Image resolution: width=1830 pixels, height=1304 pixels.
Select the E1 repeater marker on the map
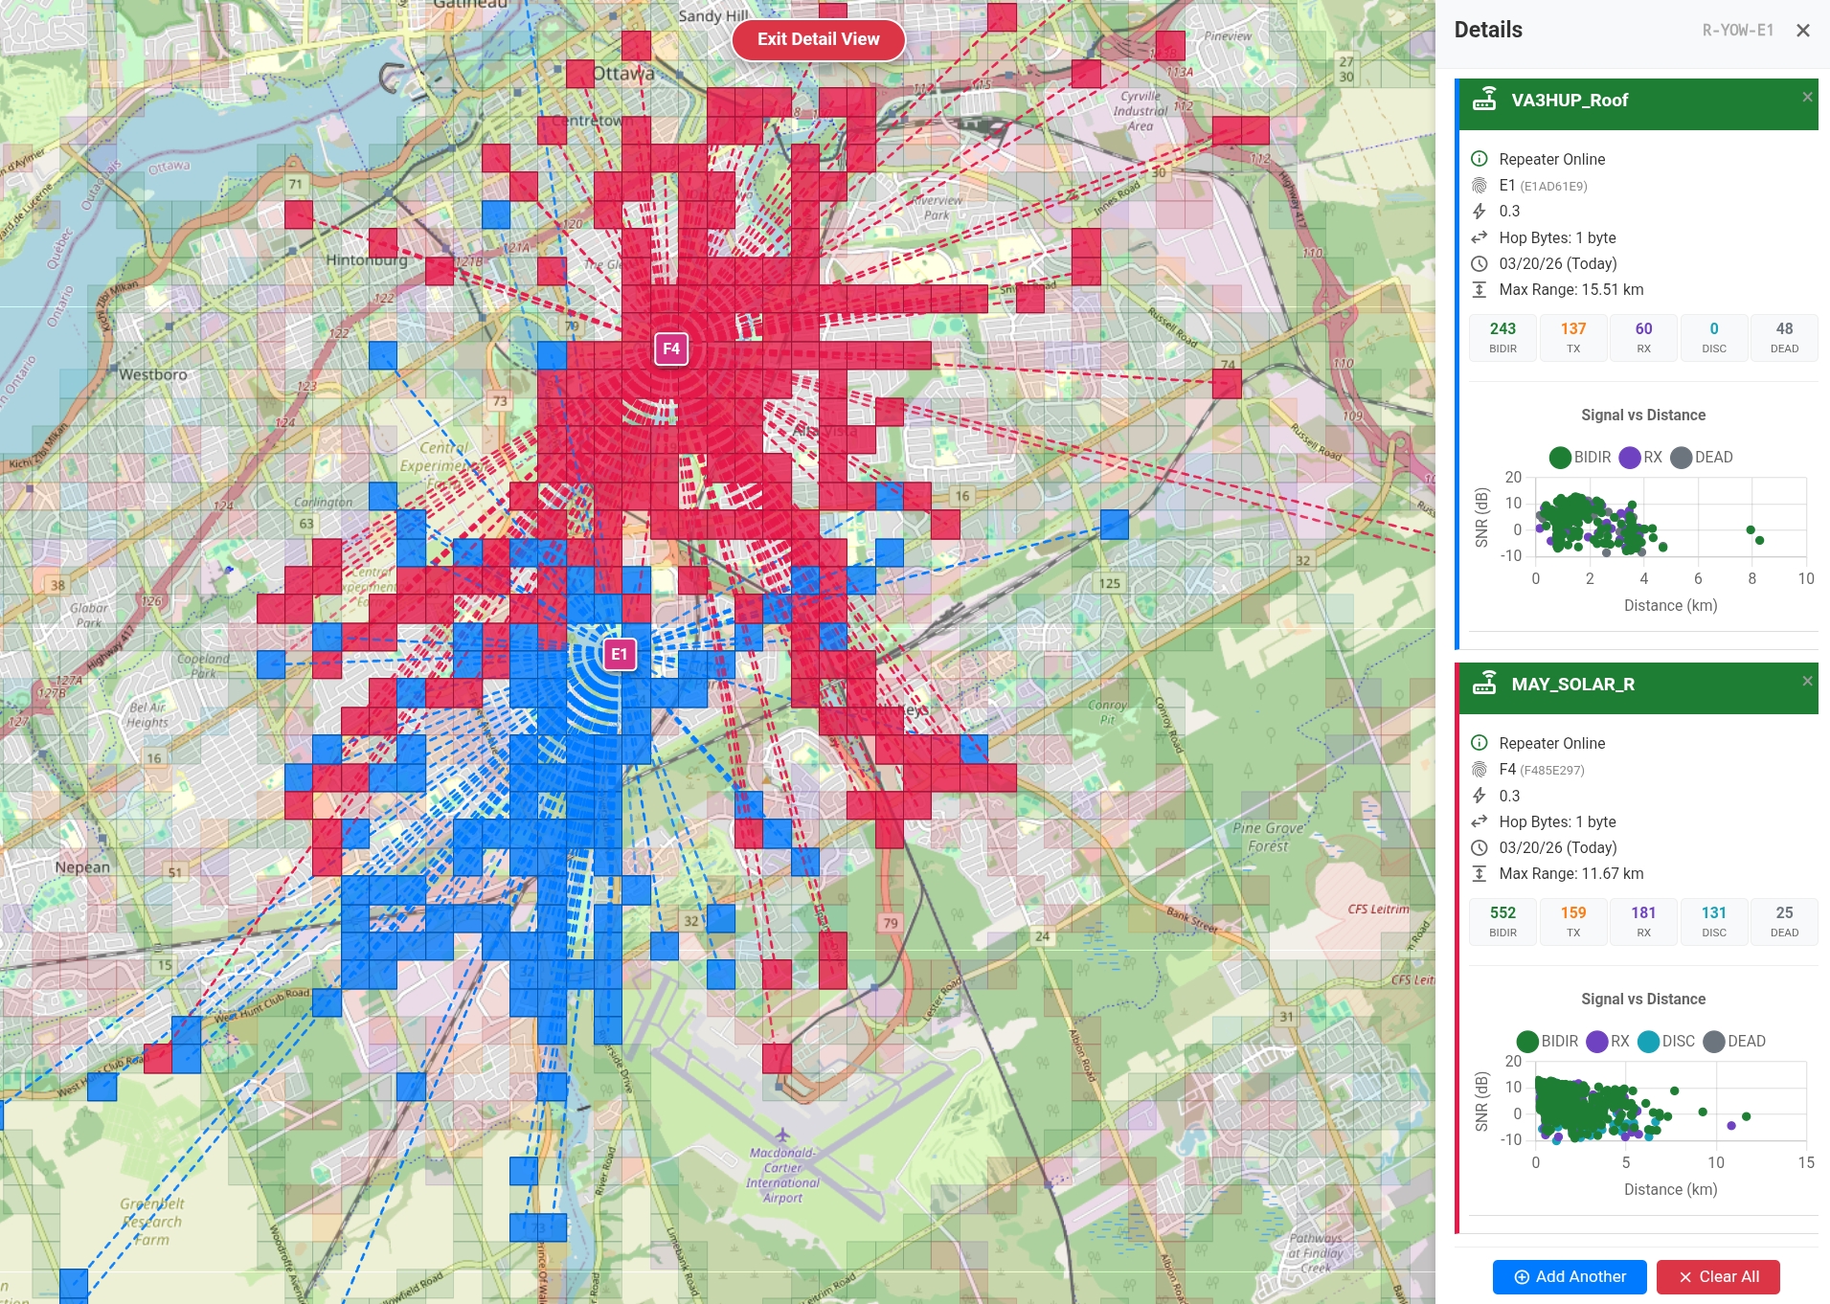tap(620, 655)
